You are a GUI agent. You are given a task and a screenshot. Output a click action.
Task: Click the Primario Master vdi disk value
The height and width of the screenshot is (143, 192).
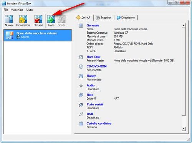tap(144, 61)
